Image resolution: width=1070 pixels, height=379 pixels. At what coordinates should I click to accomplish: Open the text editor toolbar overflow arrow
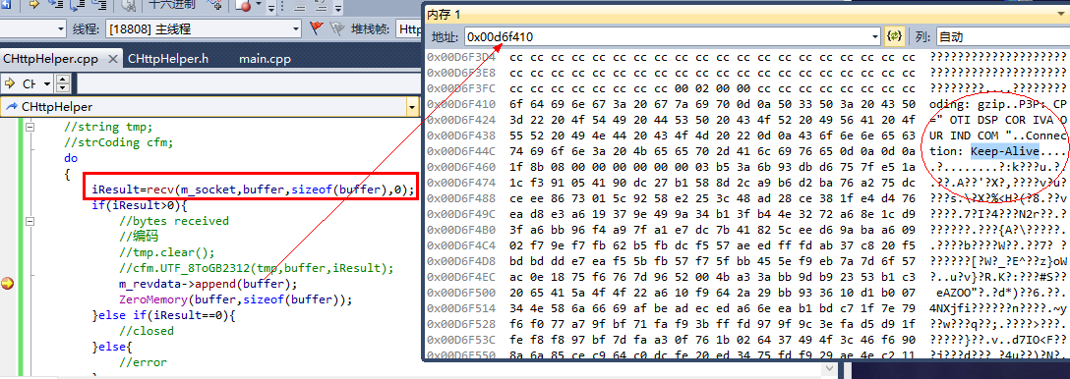pyautogui.click(x=337, y=9)
